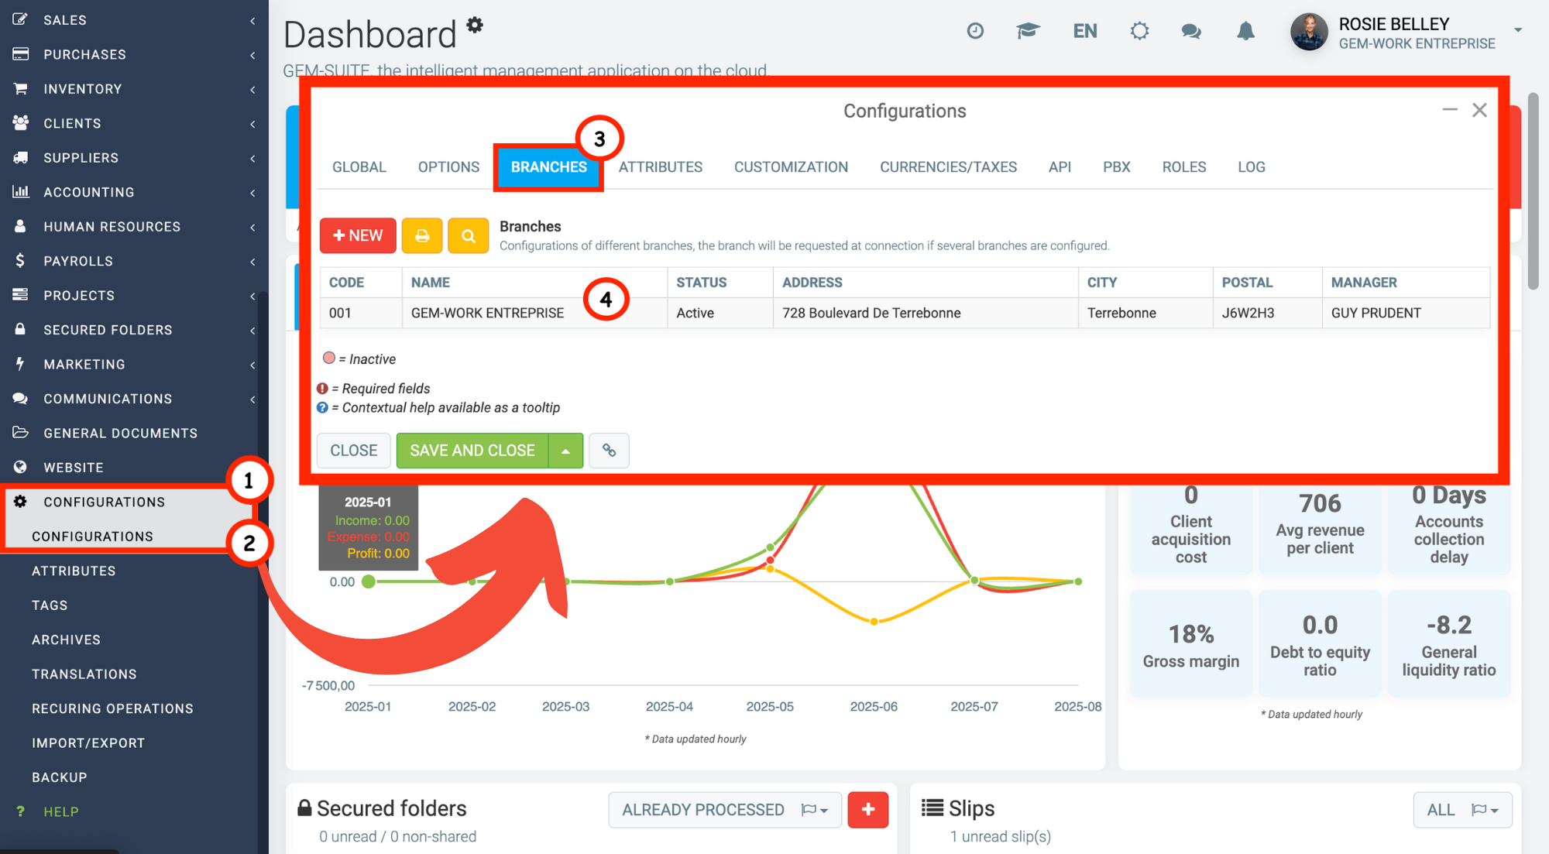The width and height of the screenshot is (1549, 854).
Task: Switch to the Options tab
Action: (x=448, y=166)
